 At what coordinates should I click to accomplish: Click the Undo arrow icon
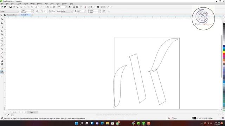[x=36, y=7]
